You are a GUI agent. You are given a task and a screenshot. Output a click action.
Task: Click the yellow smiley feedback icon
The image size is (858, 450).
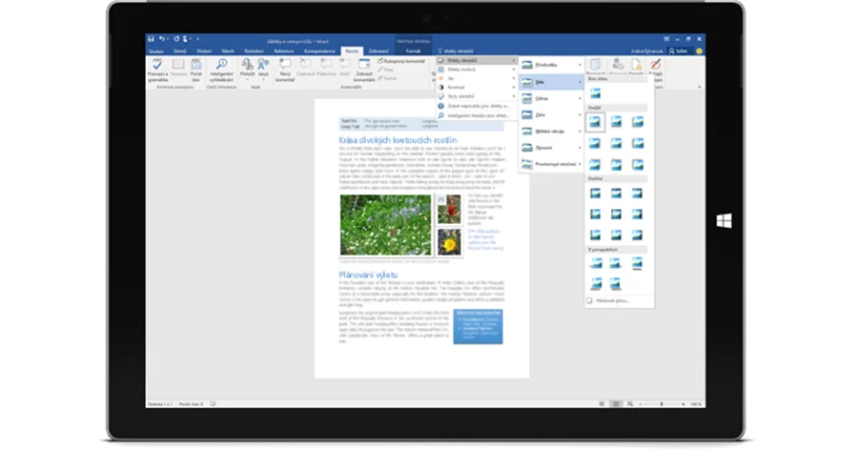pyautogui.click(x=699, y=51)
